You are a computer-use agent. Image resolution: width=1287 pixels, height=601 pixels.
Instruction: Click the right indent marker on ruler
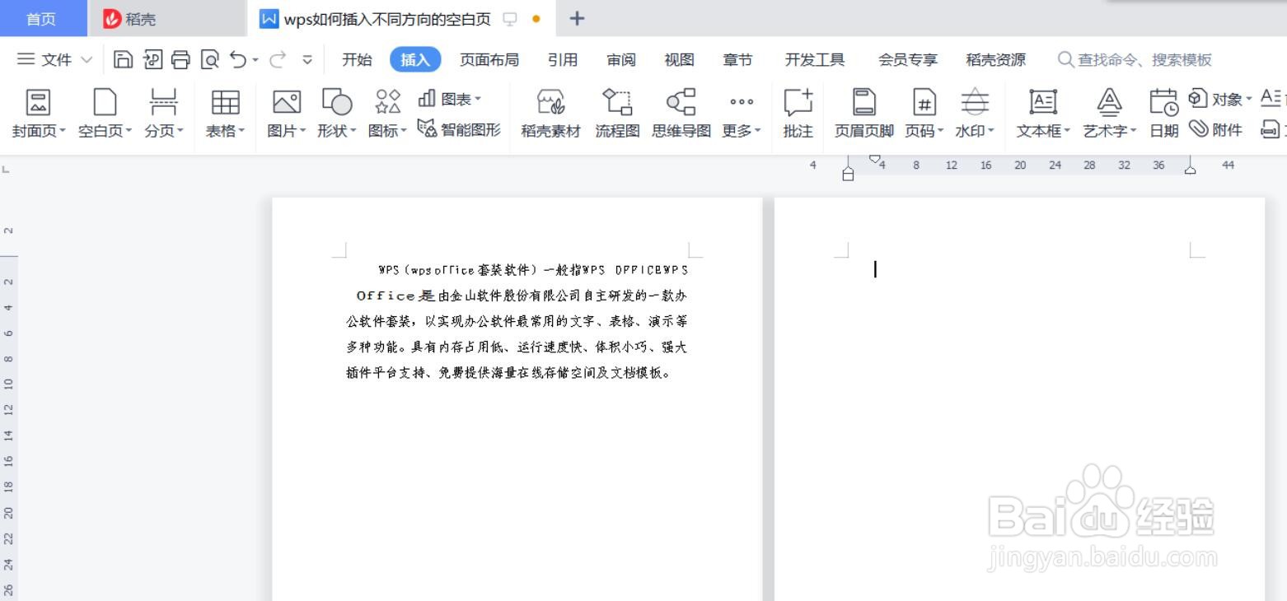pos(1190,169)
